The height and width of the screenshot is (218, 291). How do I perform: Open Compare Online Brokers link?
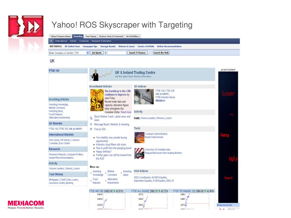click(156, 134)
